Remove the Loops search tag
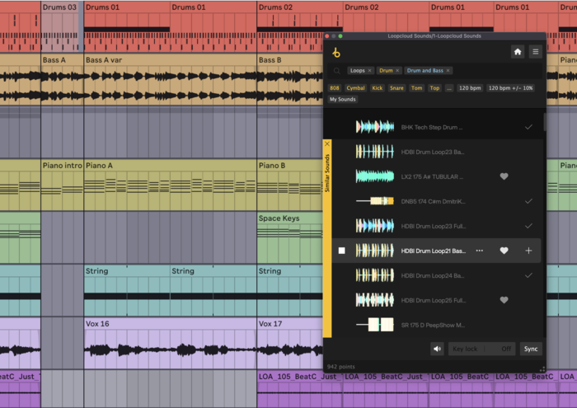 (369, 71)
